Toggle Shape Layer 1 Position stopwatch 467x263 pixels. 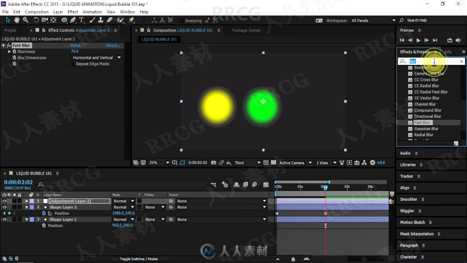[44, 226]
